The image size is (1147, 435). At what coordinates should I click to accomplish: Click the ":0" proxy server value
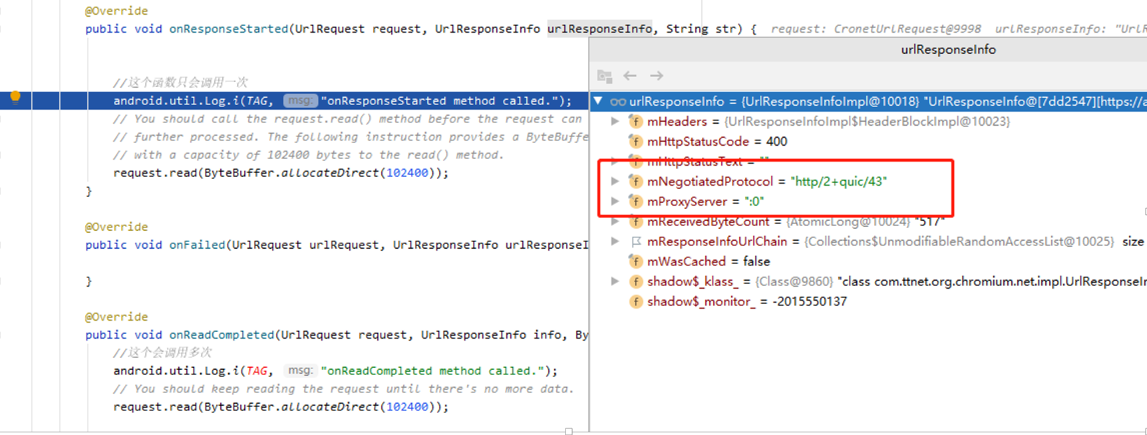click(x=754, y=202)
